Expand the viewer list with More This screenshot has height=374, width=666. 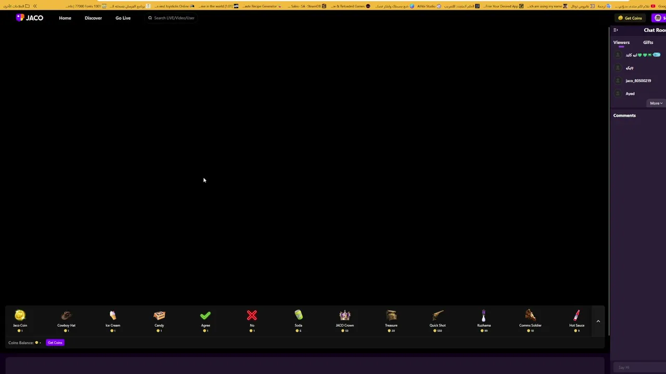point(656,103)
